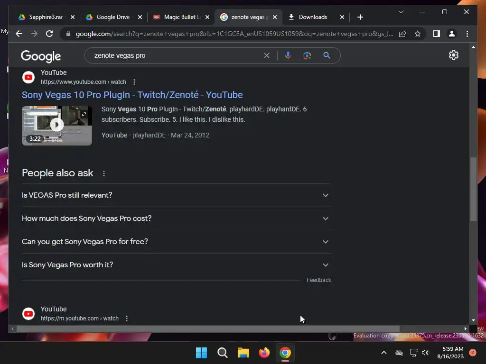Close the Sapphire3.rar tab

(x=73, y=17)
